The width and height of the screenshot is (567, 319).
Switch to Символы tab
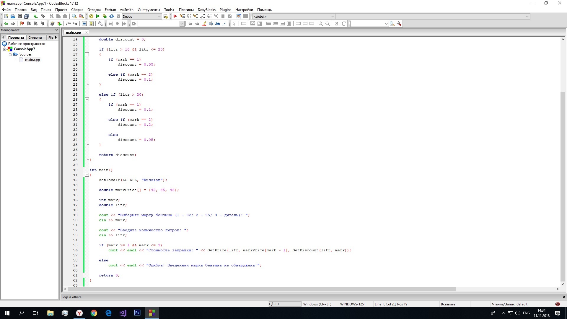coord(35,38)
